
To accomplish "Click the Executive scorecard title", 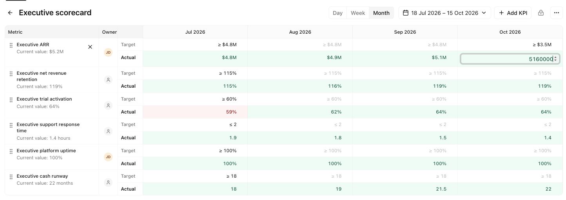I will click(x=55, y=13).
